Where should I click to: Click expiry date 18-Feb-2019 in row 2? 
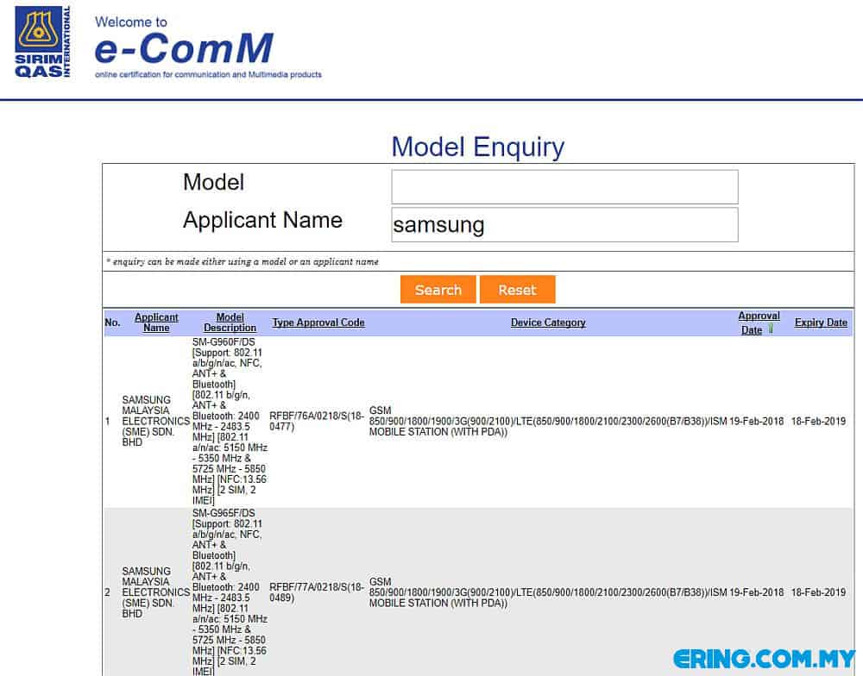click(818, 592)
